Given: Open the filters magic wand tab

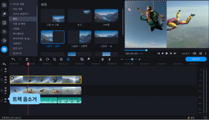Looking at the screenshot, I should pyautogui.click(x=4, y=14).
